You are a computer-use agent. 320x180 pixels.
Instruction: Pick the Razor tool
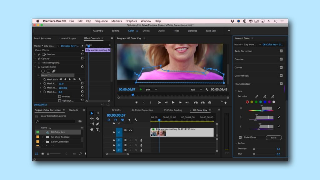coord(97,118)
